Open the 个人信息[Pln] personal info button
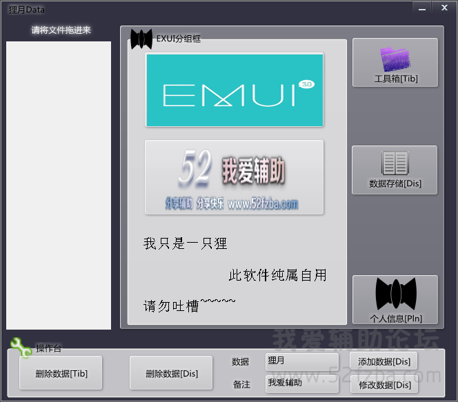The image size is (458, 402). 395,299
